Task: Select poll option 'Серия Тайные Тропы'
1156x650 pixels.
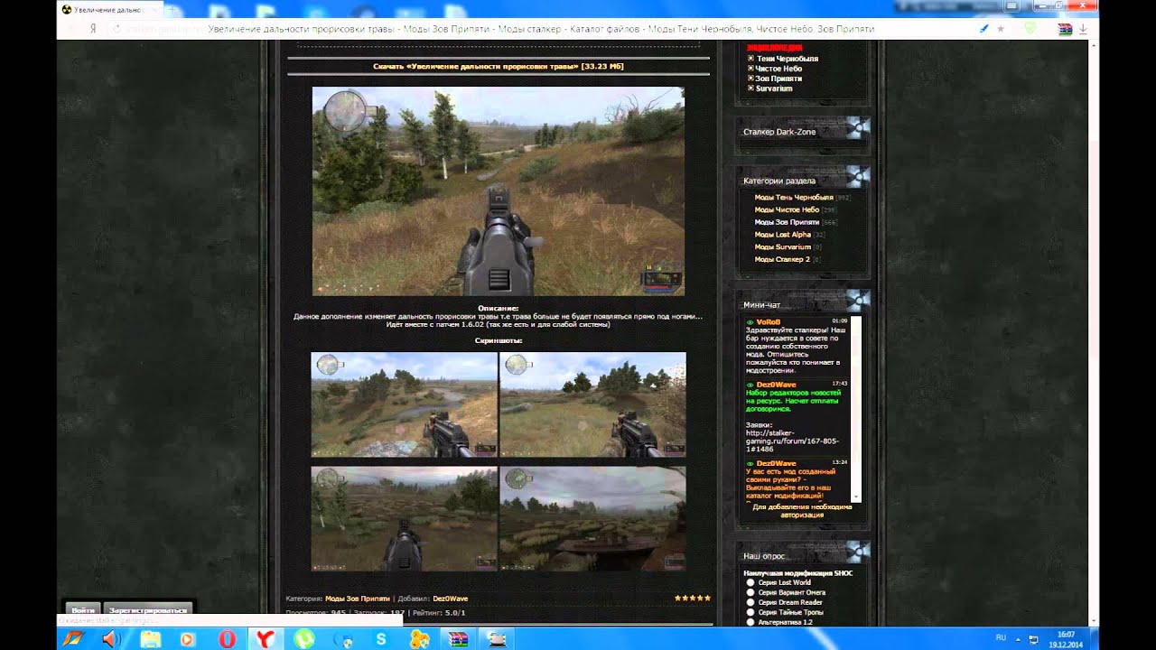Action: pos(750,612)
